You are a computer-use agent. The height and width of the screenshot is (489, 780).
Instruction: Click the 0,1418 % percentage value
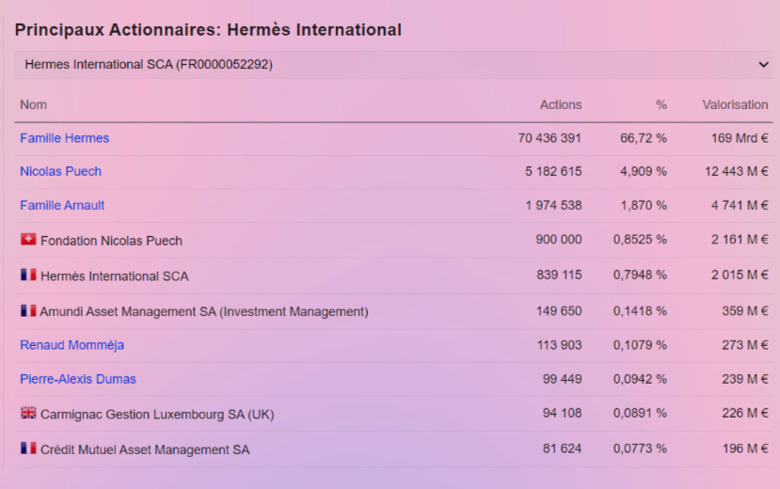[640, 311]
